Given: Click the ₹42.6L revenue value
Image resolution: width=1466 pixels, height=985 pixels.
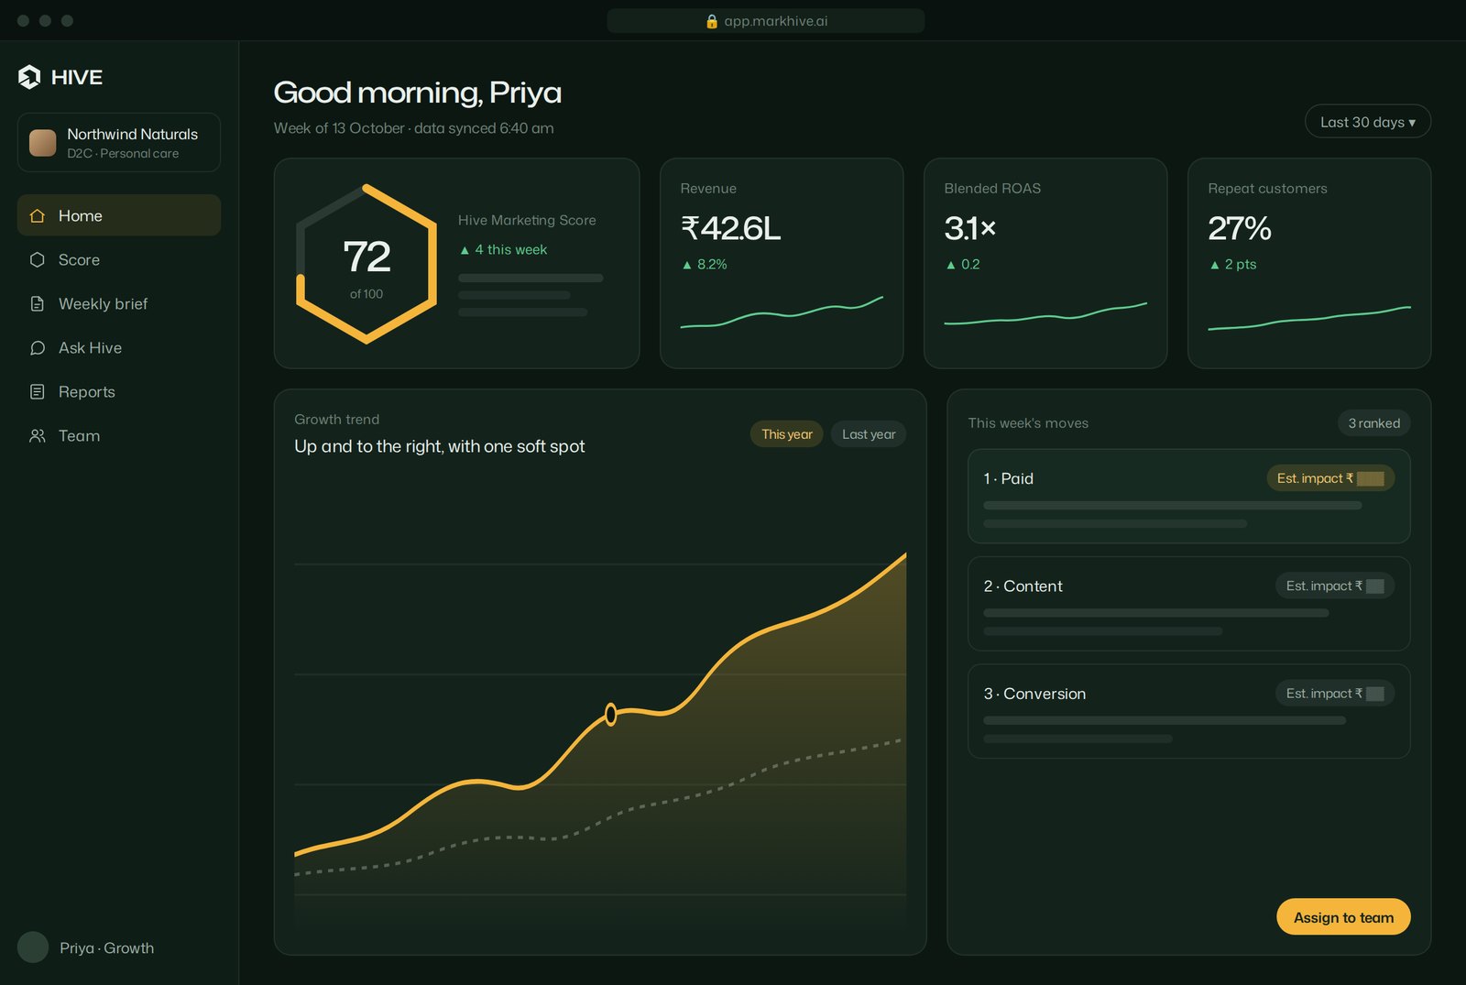Looking at the screenshot, I should (x=730, y=228).
